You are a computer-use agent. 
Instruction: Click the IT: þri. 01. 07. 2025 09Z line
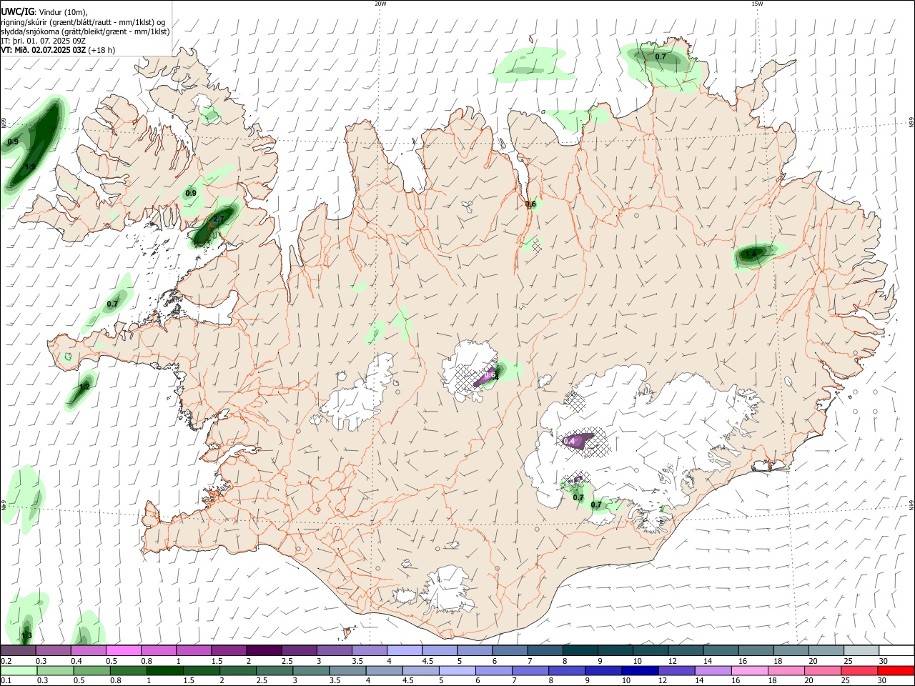44,41
